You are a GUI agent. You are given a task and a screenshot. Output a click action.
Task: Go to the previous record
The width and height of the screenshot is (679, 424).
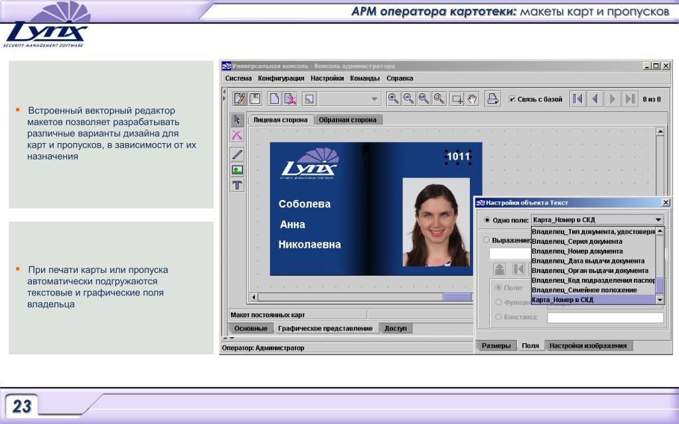click(x=595, y=99)
